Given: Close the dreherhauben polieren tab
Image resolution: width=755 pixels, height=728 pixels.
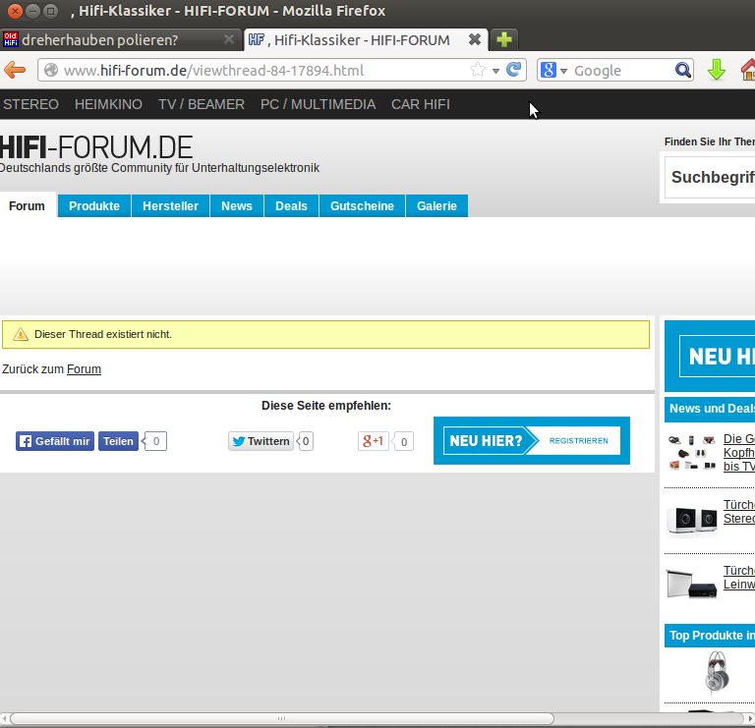Looking at the screenshot, I should pos(229,39).
